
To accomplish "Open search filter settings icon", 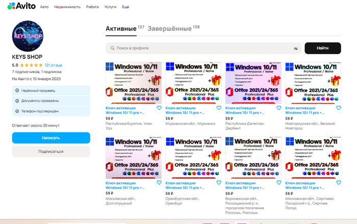I will point(296,48).
